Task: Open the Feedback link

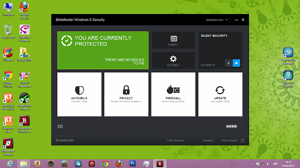Action: pos(208,140)
